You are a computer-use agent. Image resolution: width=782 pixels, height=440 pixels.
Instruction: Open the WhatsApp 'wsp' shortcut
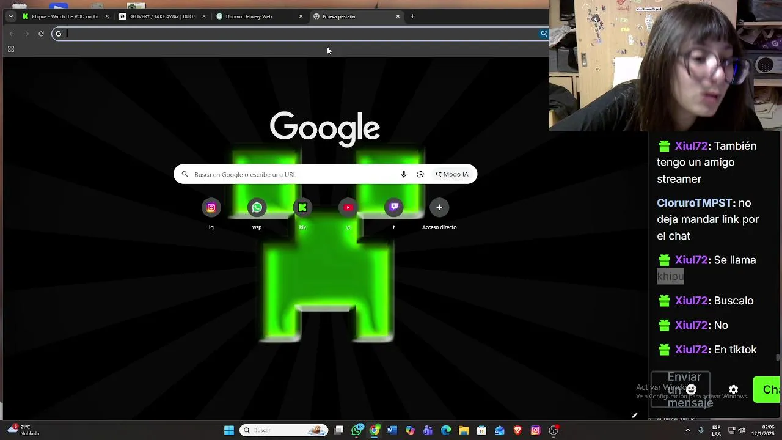coord(257,208)
